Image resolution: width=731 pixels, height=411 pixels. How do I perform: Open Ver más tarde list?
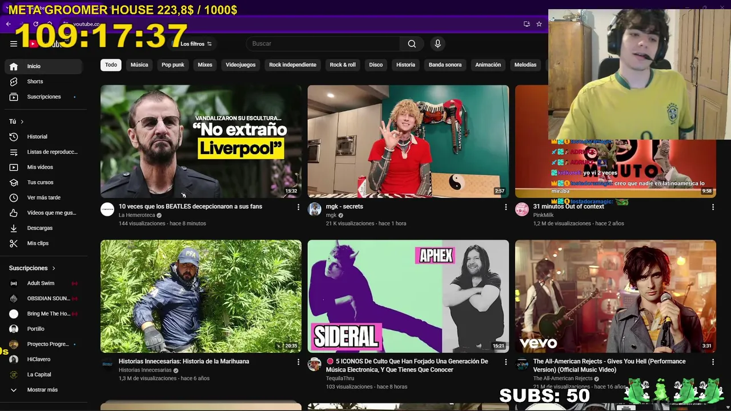[43, 198]
